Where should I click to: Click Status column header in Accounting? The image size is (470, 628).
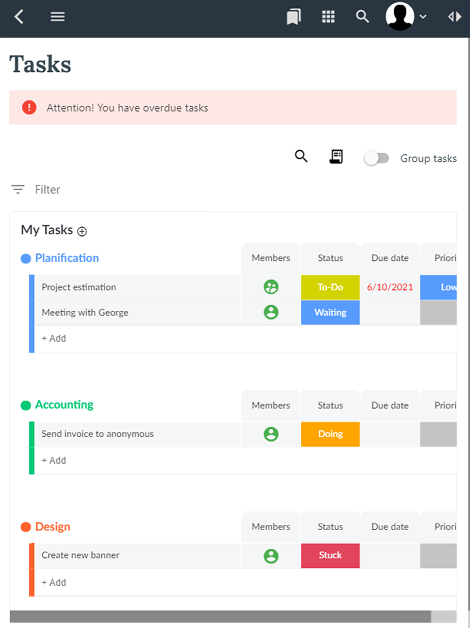pos(330,405)
